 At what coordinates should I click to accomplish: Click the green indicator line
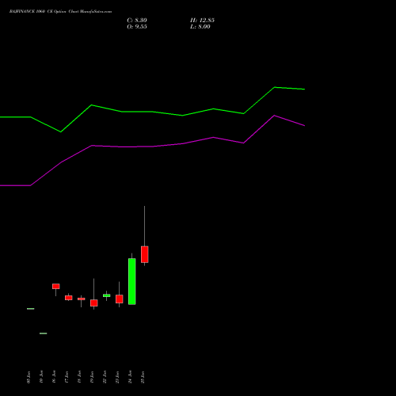pos(152,112)
